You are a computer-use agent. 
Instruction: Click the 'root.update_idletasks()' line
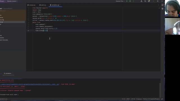coord(44,26)
